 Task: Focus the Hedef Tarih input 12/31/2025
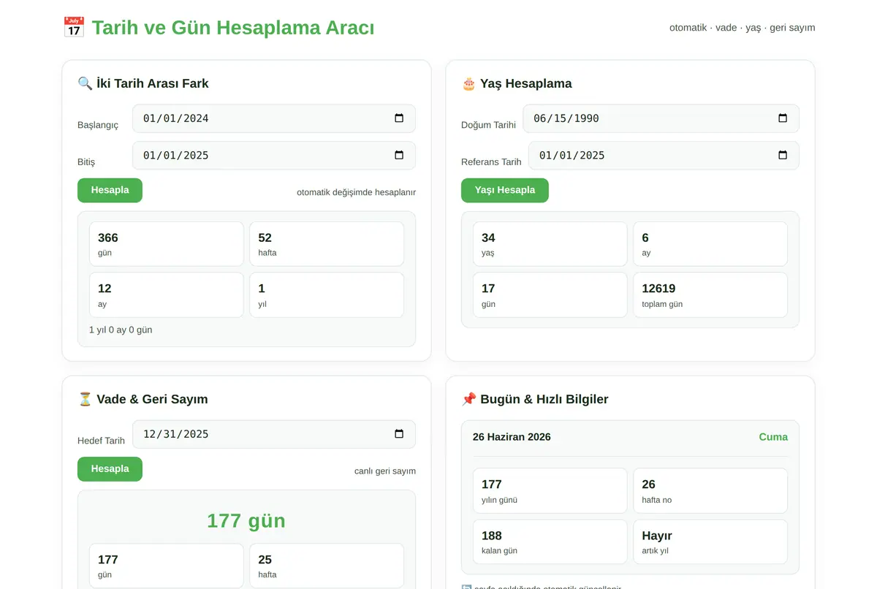(x=274, y=434)
